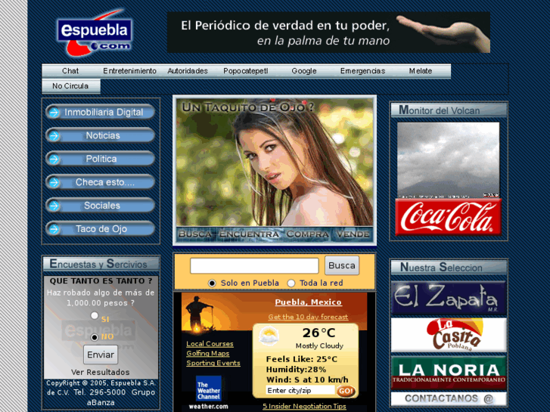Open the El Periódico de verdad banner
Viewport: 550px width, 412px height.
(x=328, y=33)
